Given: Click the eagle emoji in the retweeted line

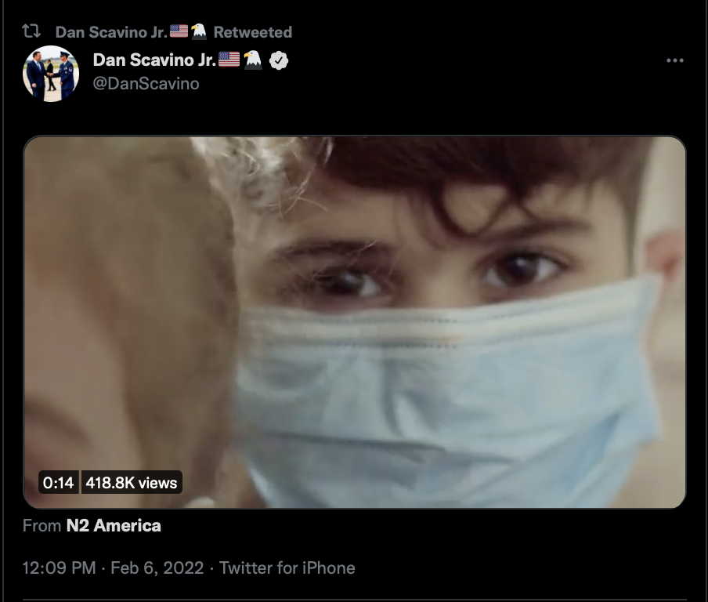Looking at the screenshot, I should click(199, 31).
